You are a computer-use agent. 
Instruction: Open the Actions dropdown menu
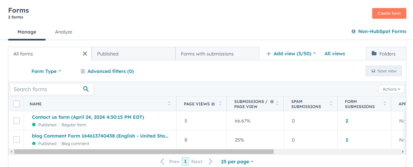click(x=391, y=89)
